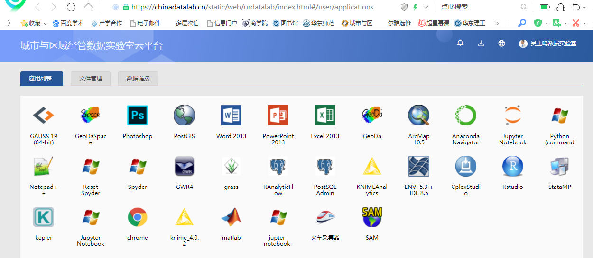Open the 商学院 bookmark
593x258 pixels.
255,23
